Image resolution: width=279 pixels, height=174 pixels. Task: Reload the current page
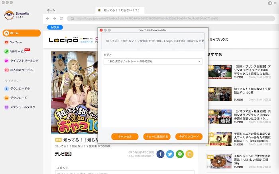click(x=61, y=18)
